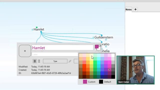This screenshot has width=160, height=90.
Task: Click the pencil edit type icon
Action: (x=70, y=61)
